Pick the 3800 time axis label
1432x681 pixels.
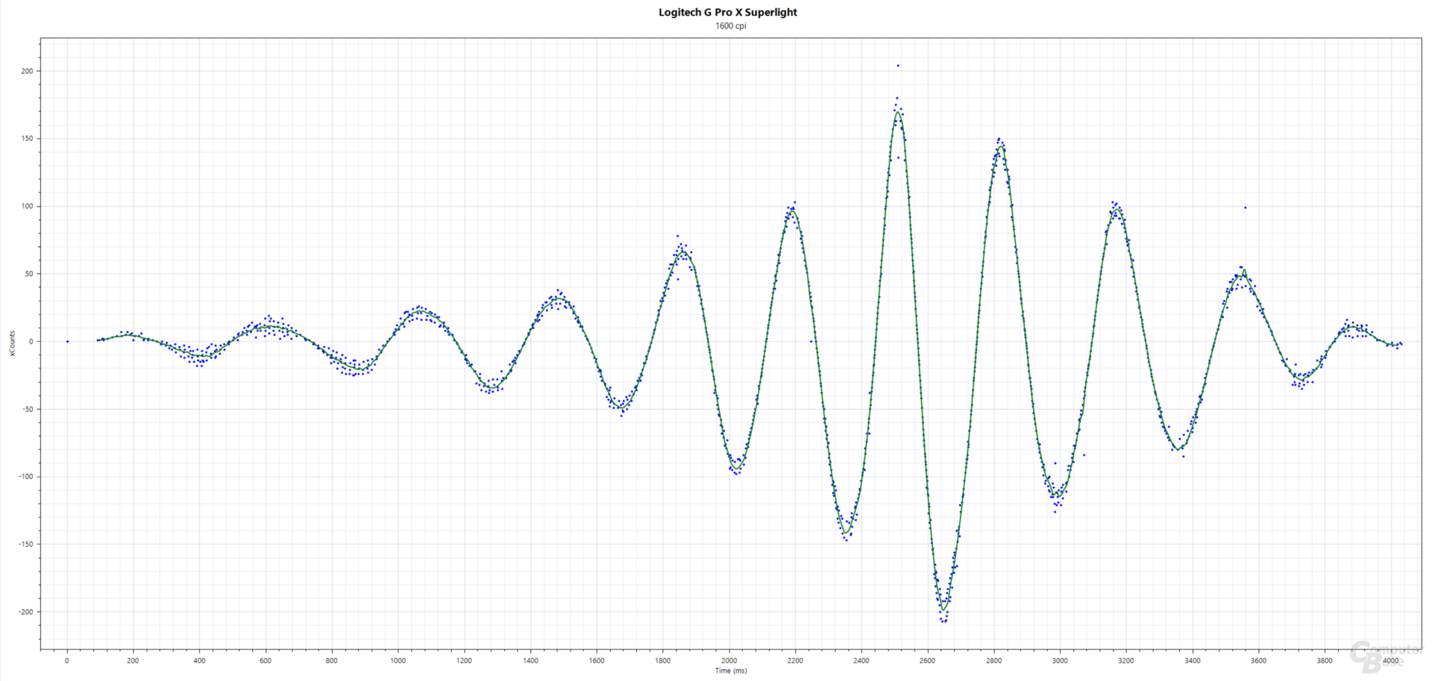point(1325,660)
